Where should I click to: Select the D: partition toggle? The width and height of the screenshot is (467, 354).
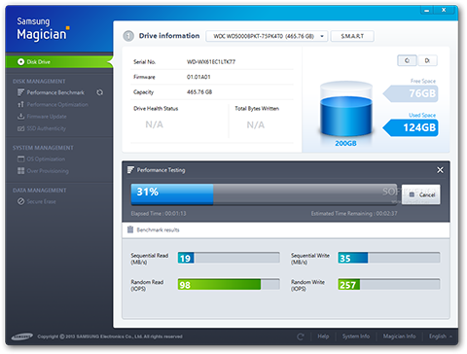point(427,60)
